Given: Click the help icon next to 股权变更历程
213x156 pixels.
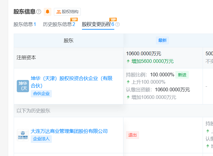Looking at the screenshot, I should click(x=117, y=24).
